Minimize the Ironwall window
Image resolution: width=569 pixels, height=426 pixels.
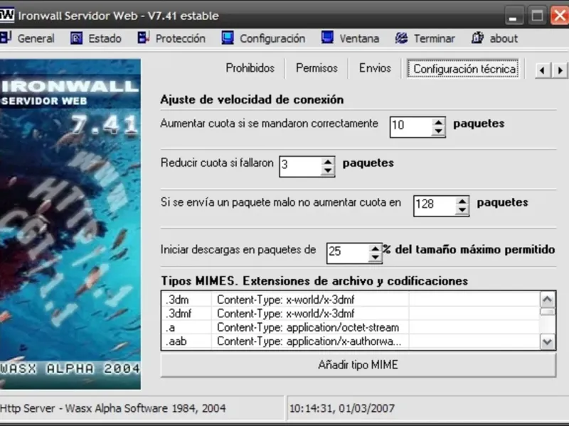[514, 16]
